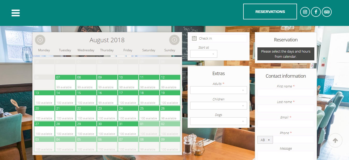This screenshot has height=160, width=349.
Task: Select August 30 on the calendar
Action: pyautogui.click(x=107, y=129)
